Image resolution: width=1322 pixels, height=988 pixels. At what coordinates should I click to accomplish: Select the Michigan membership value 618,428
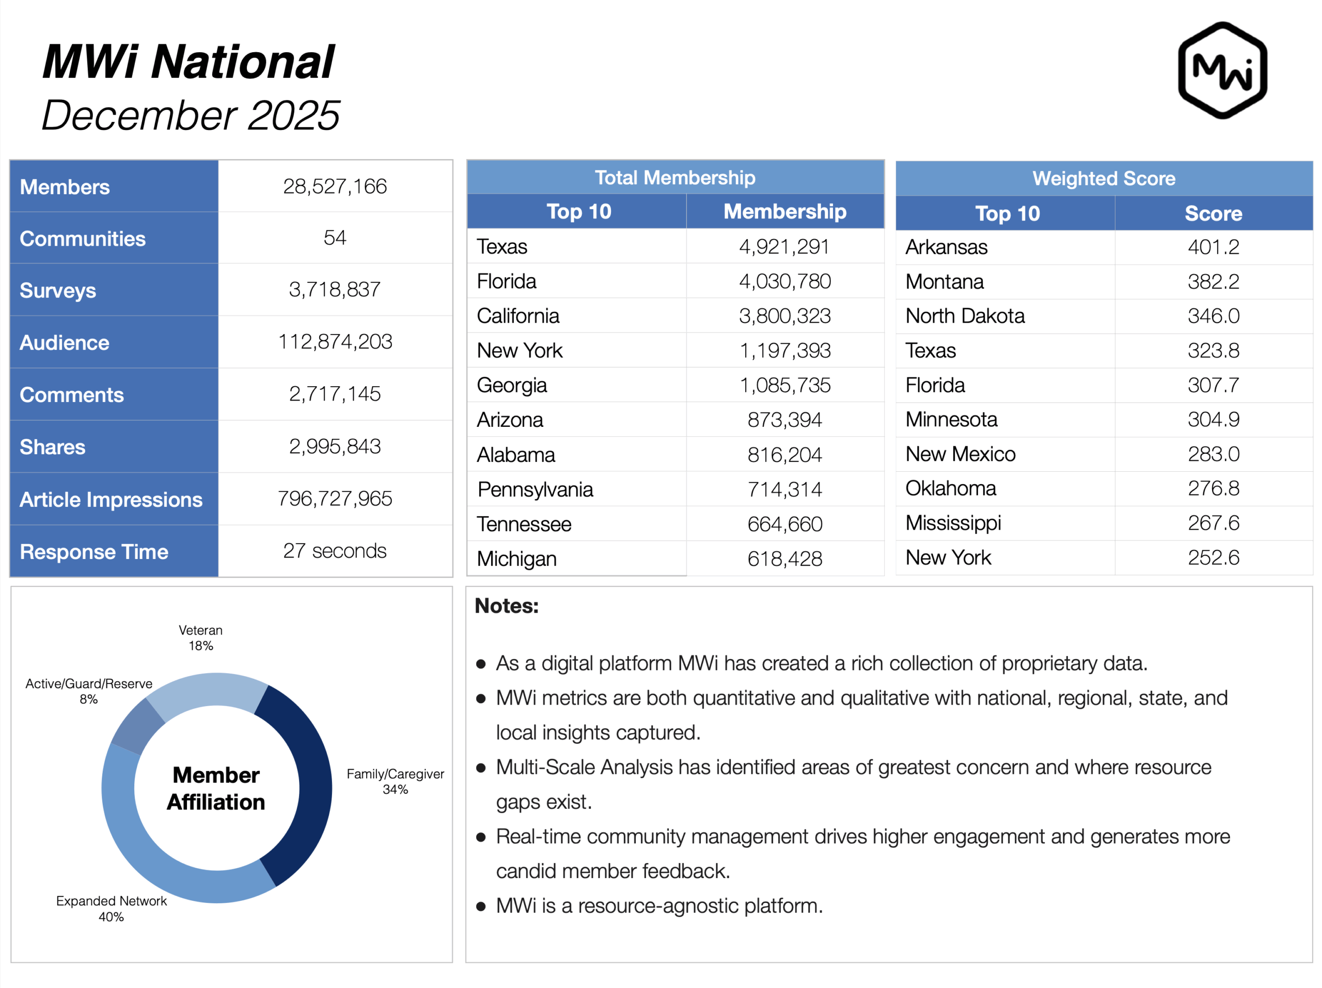point(784,559)
